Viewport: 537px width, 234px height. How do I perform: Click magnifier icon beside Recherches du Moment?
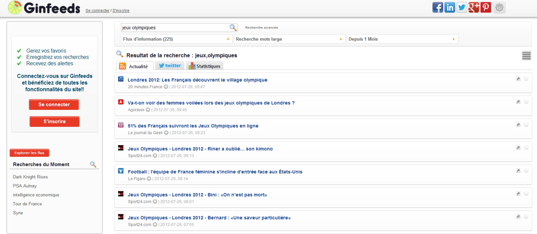(93, 164)
